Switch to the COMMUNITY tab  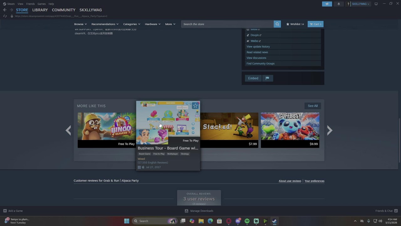coord(64,10)
